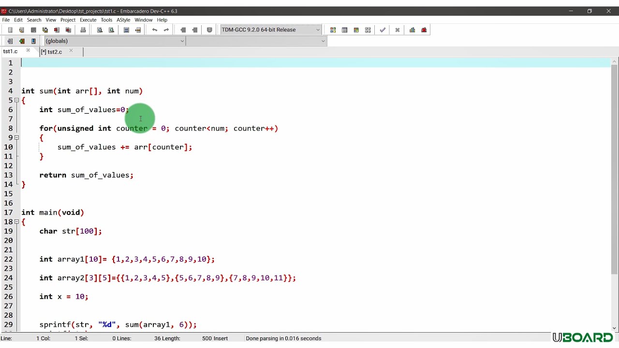Click the Run program toolbar icon
This screenshot has width=619, height=348.
click(344, 30)
